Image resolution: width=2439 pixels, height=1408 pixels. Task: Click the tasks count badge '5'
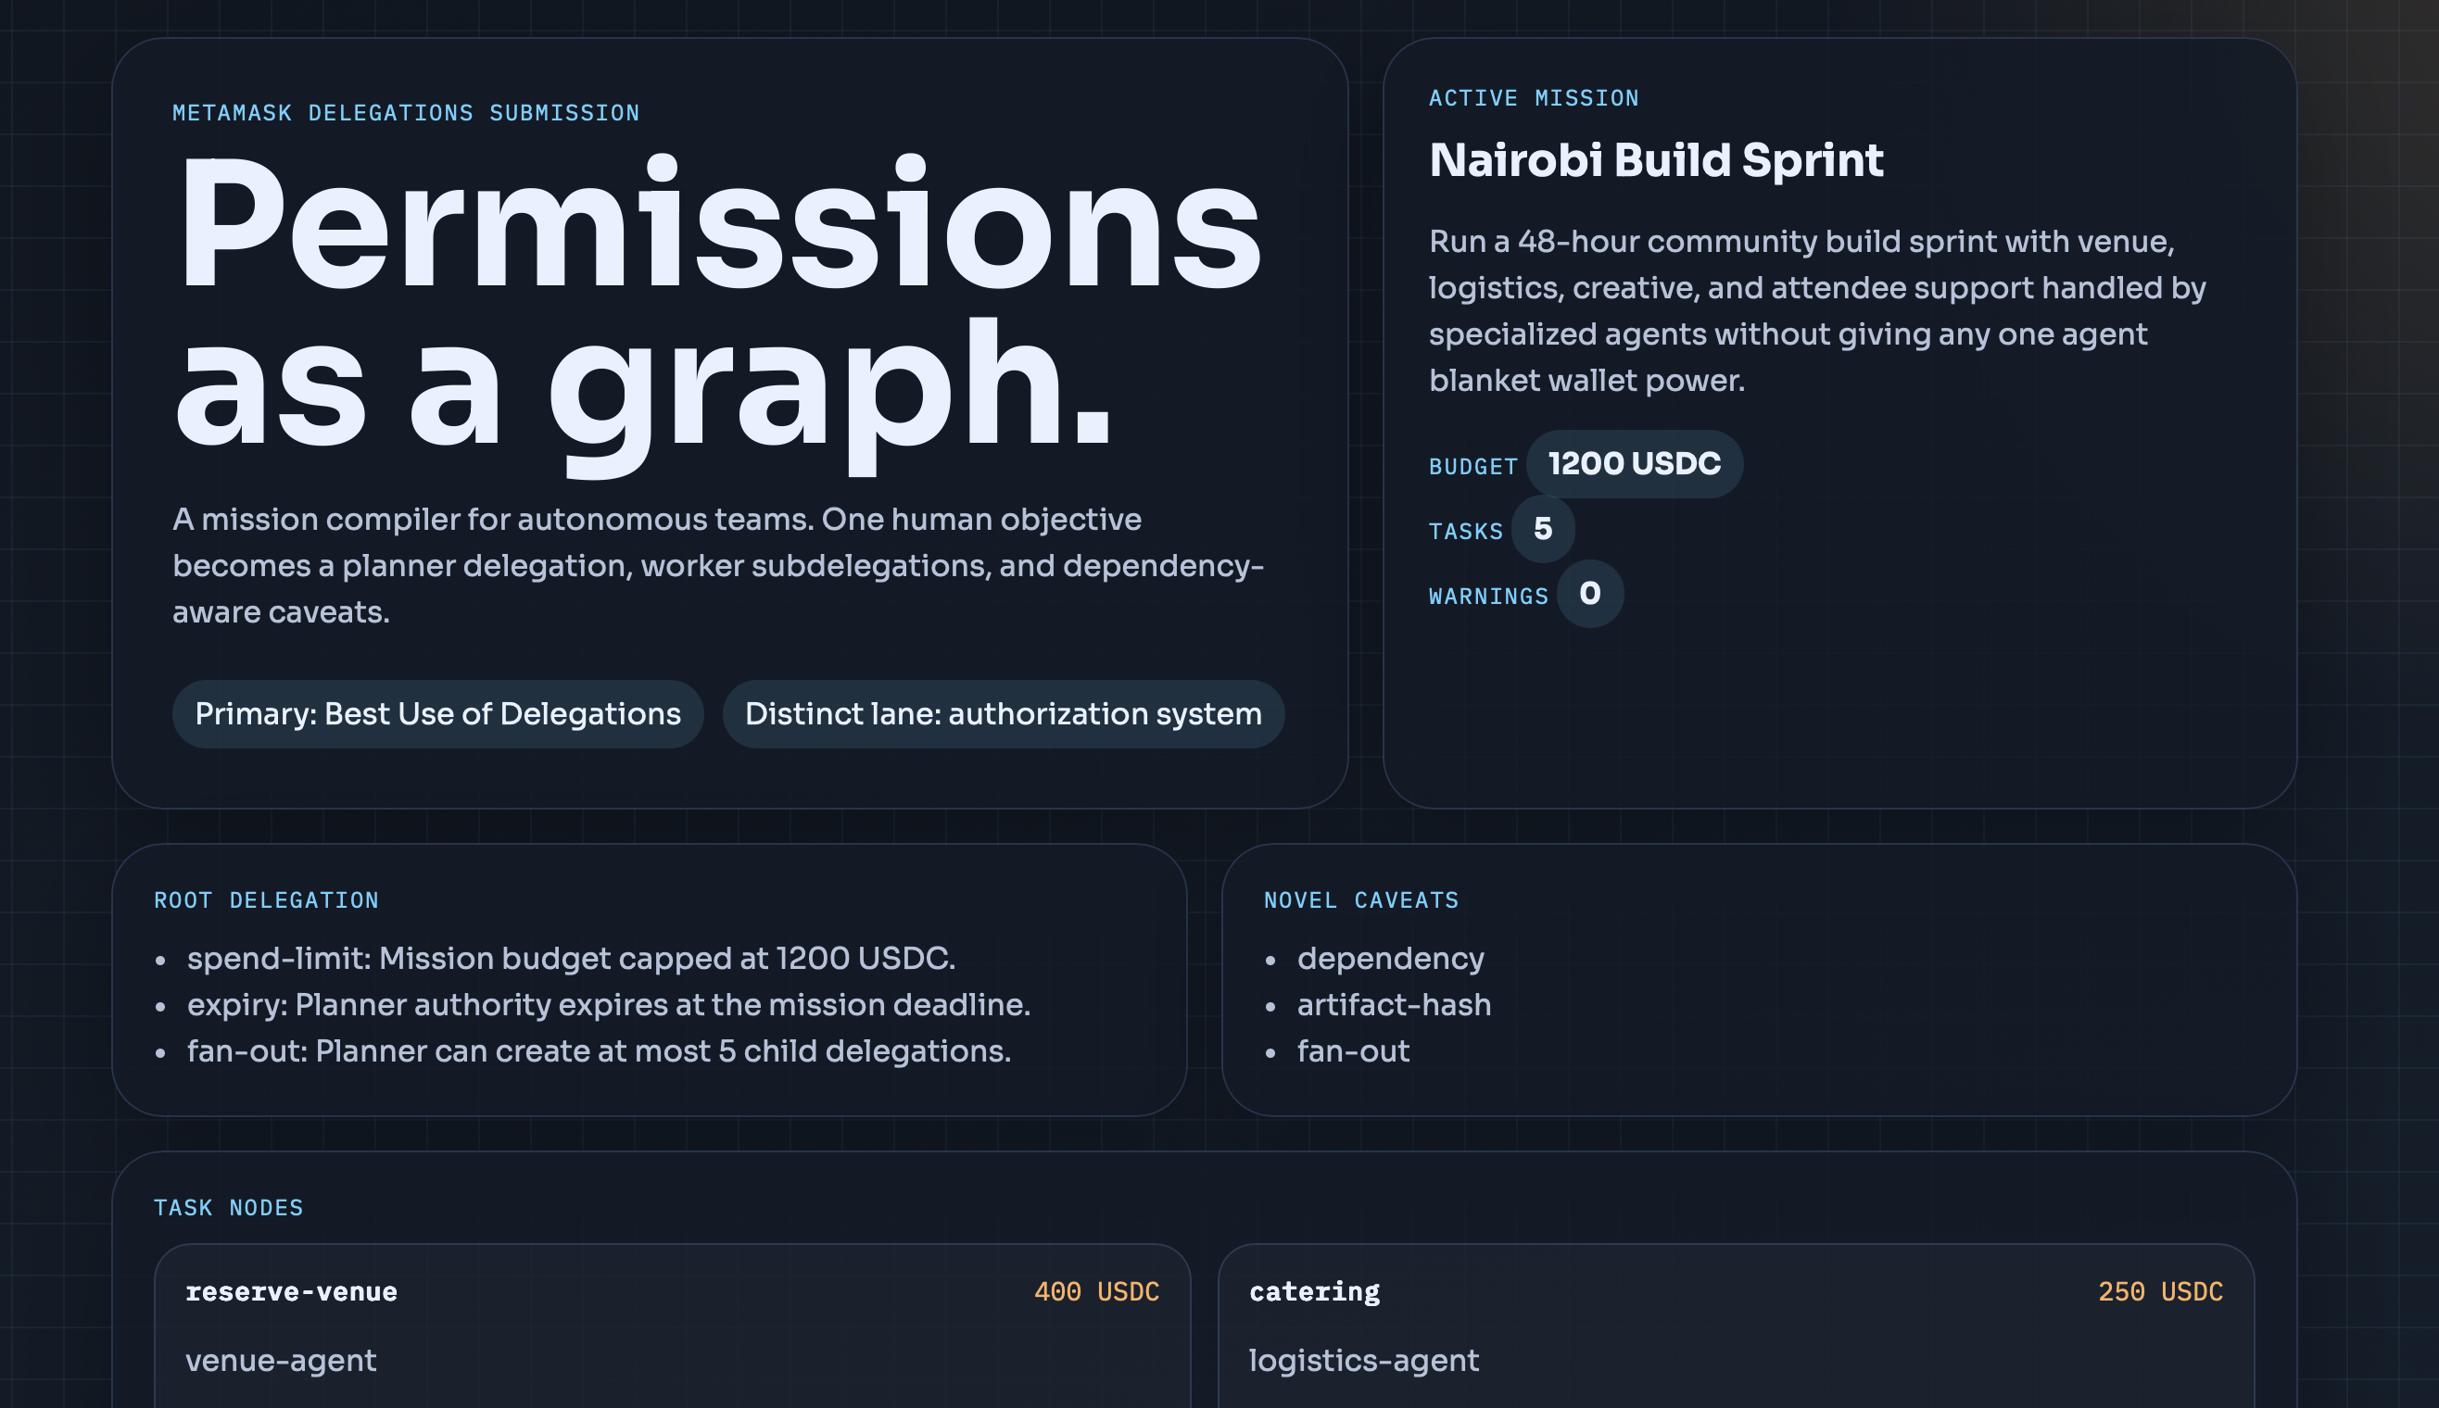[1543, 529]
